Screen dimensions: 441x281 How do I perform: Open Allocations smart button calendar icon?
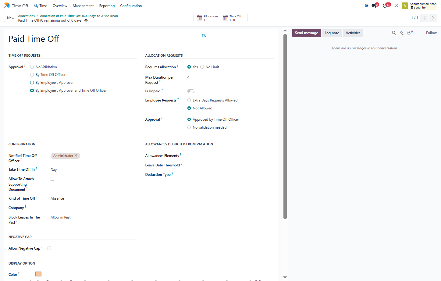tap(199, 18)
